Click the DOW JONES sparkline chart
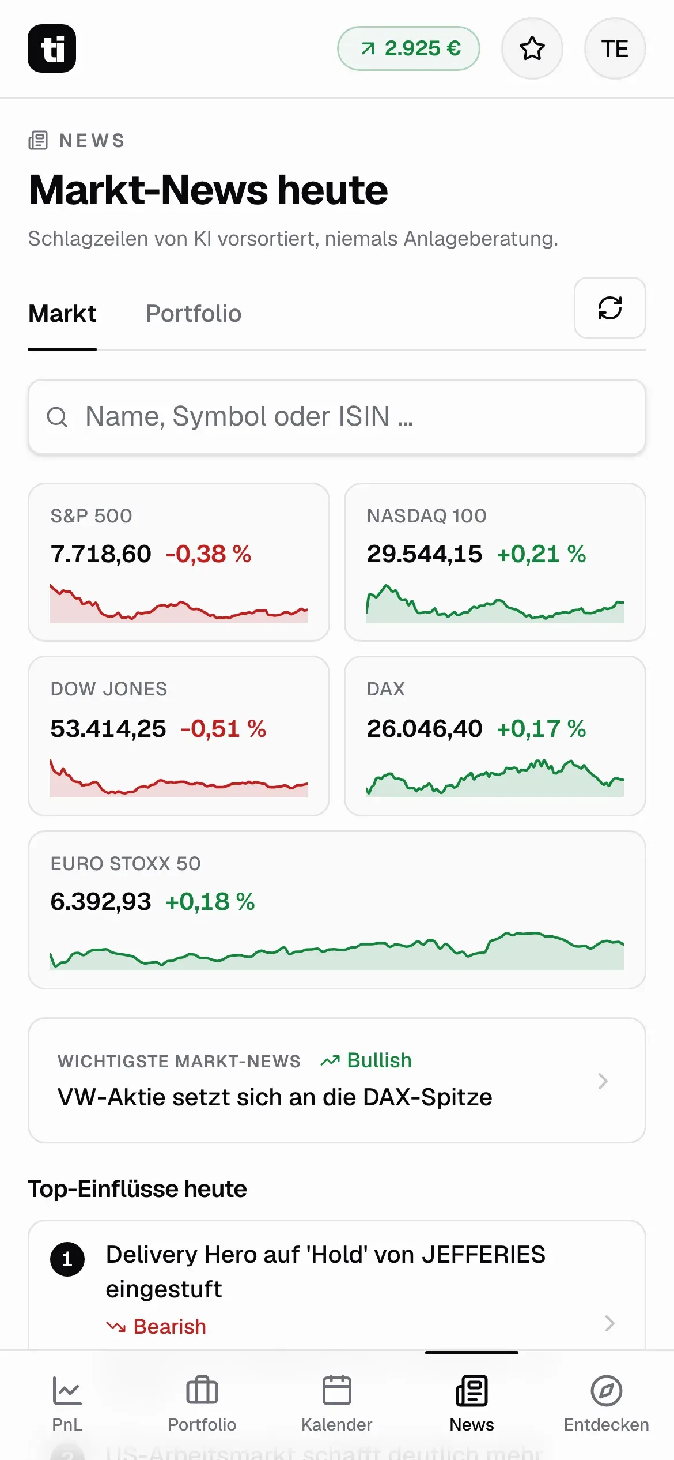 click(x=179, y=778)
